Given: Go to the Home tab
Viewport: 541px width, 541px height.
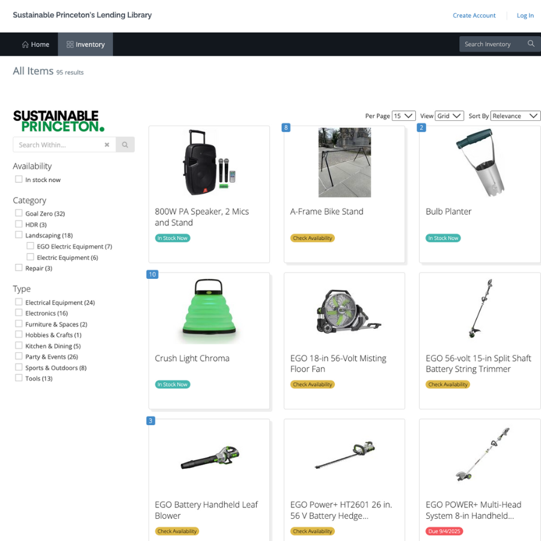Looking at the screenshot, I should (x=35, y=44).
